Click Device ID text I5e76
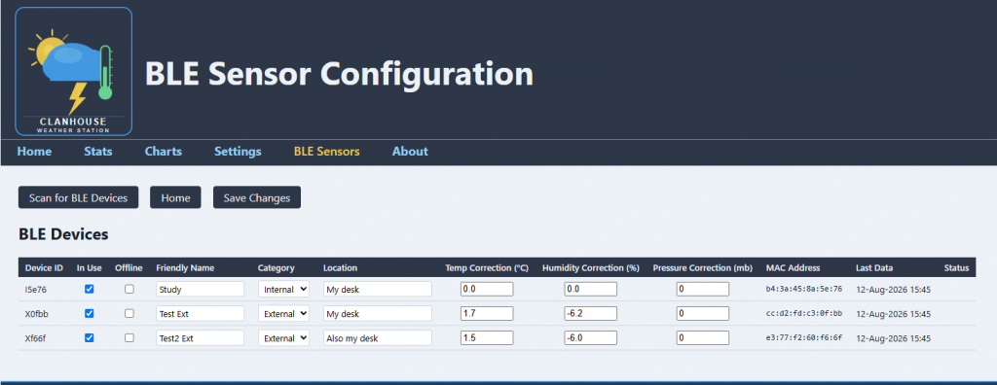The image size is (997, 385). pos(36,289)
